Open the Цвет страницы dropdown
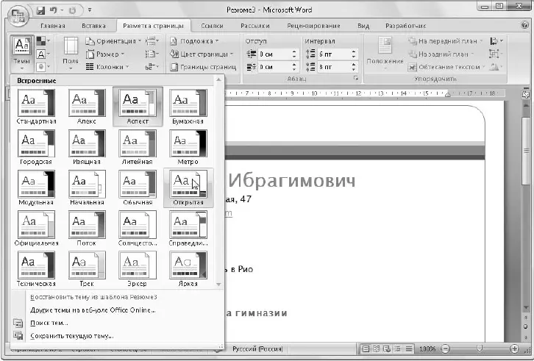The width and height of the screenshot is (534, 361). [202, 54]
